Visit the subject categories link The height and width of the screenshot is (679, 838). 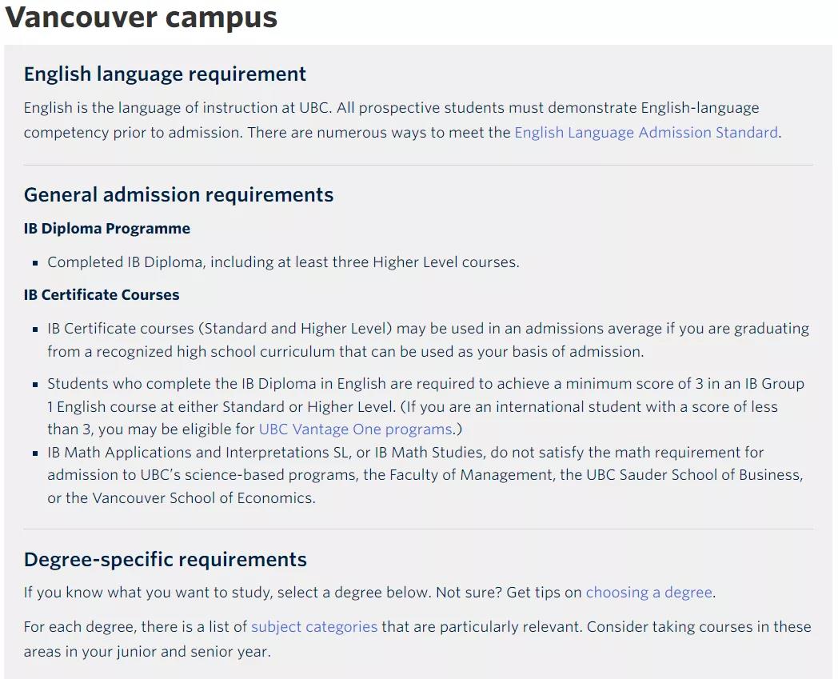313,627
